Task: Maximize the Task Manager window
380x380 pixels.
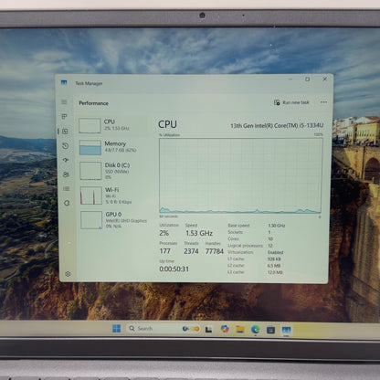Action: (308, 79)
